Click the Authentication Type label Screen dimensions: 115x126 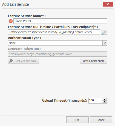25,38
